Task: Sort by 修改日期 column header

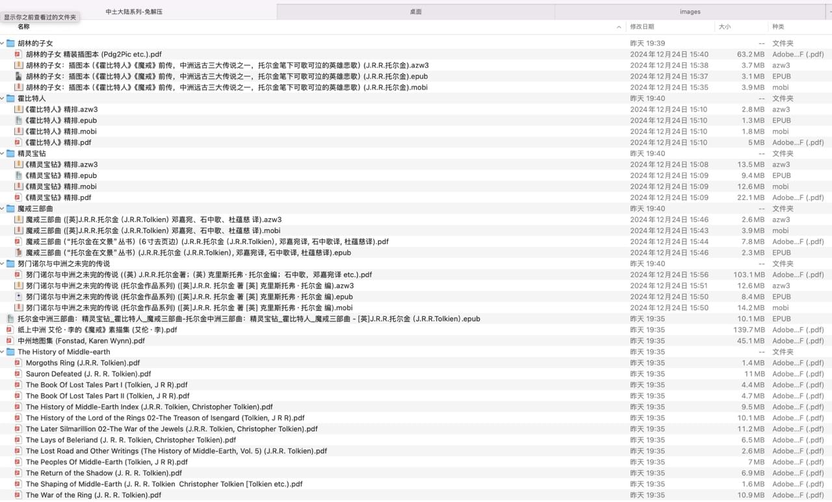Action: (x=642, y=27)
